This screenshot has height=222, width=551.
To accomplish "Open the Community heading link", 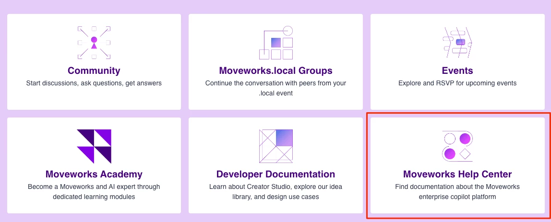I will (x=94, y=70).
